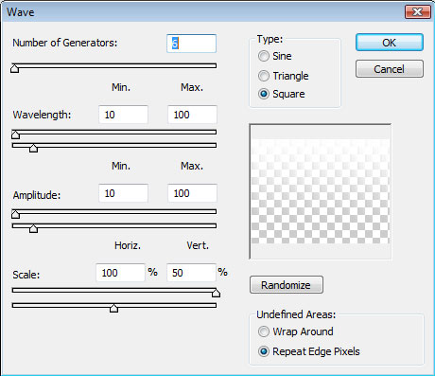435x376 pixels.
Task: Click the OK button
Action: [390, 43]
